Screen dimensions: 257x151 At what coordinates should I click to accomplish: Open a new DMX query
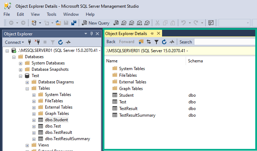[131, 23]
